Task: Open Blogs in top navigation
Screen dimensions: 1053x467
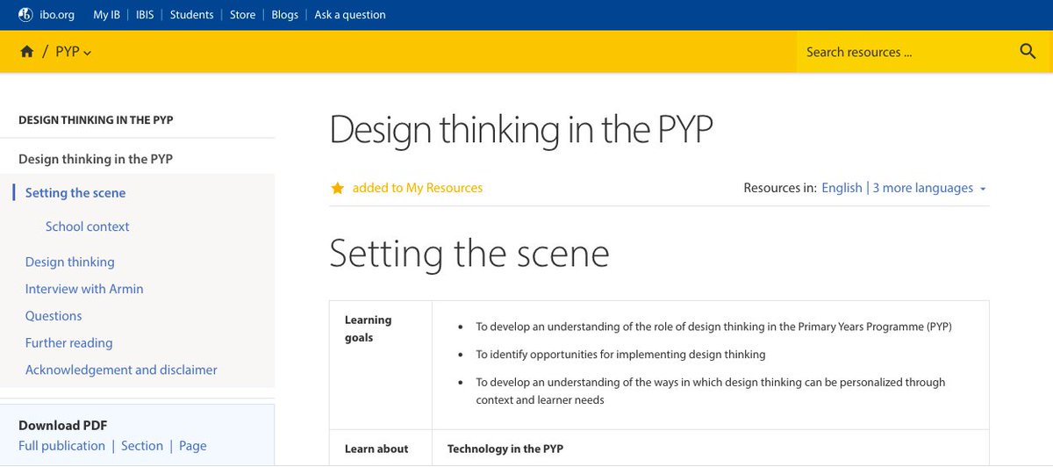Action: (x=285, y=15)
